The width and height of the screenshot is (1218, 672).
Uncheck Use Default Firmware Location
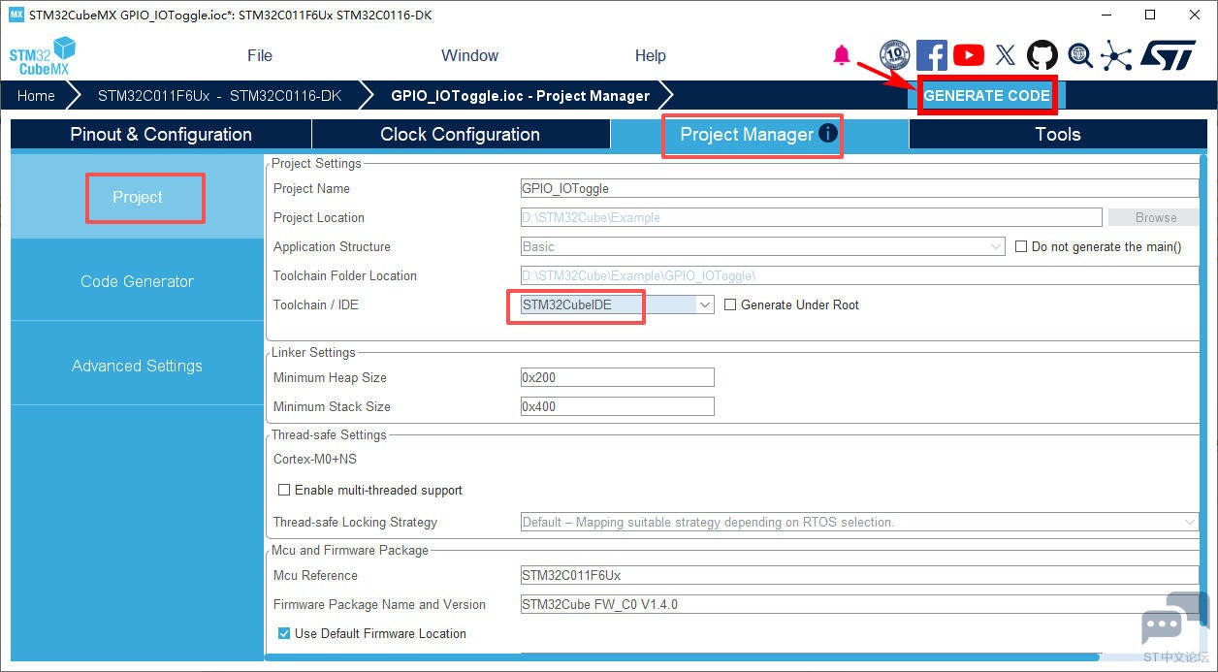tap(284, 633)
